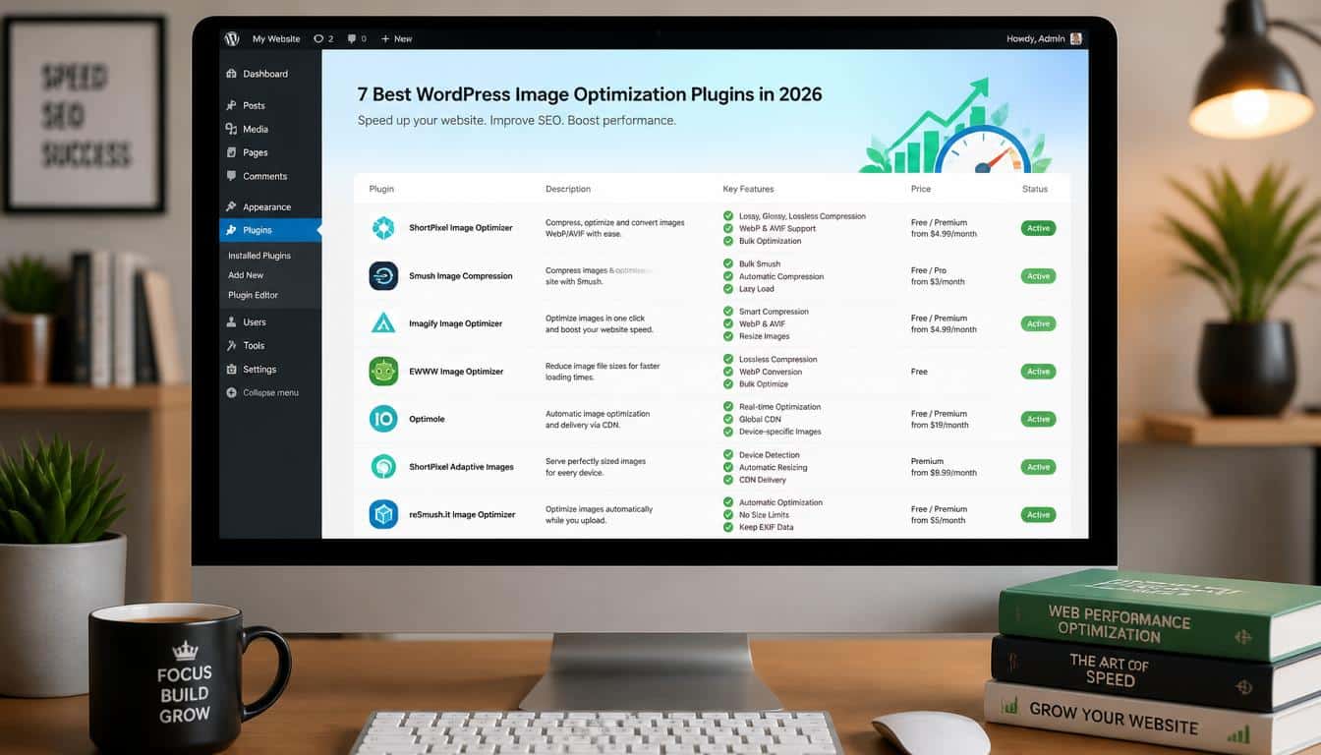Toggle Active status for Optimole
Image resolution: width=1321 pixels, height=755 pixels.
[x=1038, y=419]
